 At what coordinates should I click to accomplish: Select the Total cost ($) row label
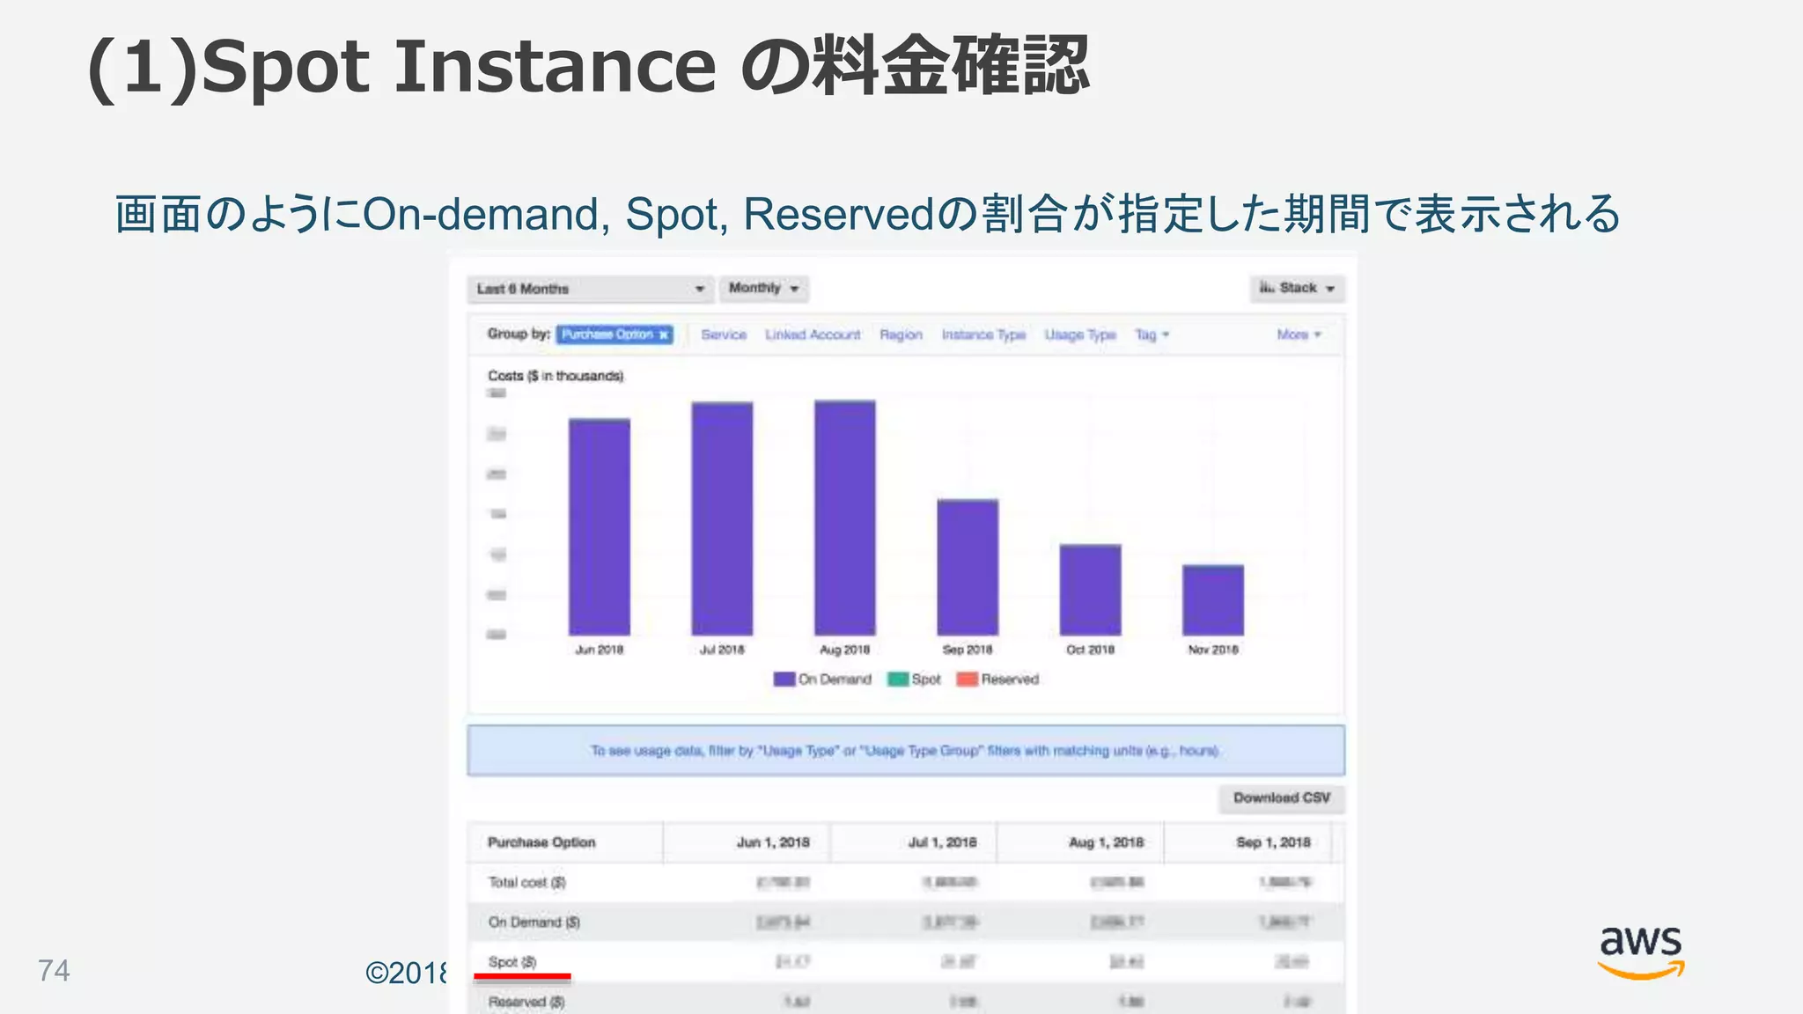click(526, 882)
